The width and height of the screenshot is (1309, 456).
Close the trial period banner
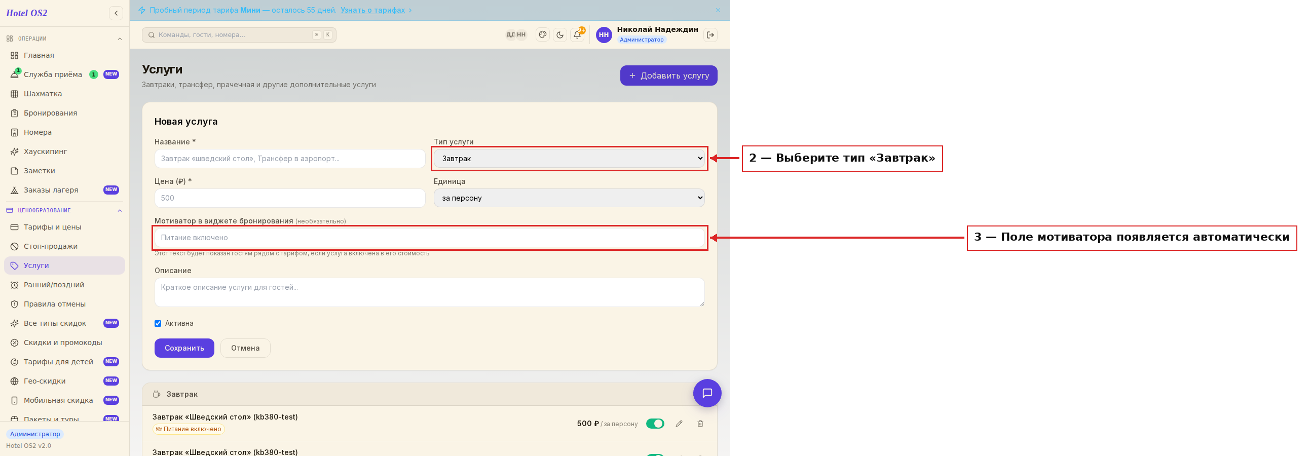[718, 10]
